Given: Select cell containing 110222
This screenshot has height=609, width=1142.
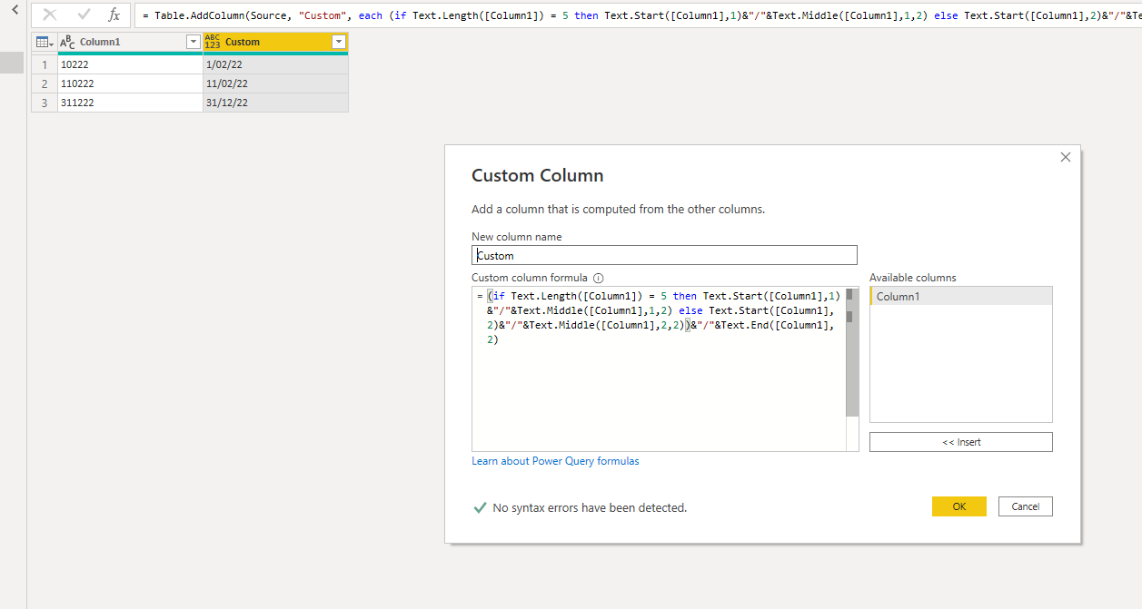Looking at the screenshot, I should (130, 83).
